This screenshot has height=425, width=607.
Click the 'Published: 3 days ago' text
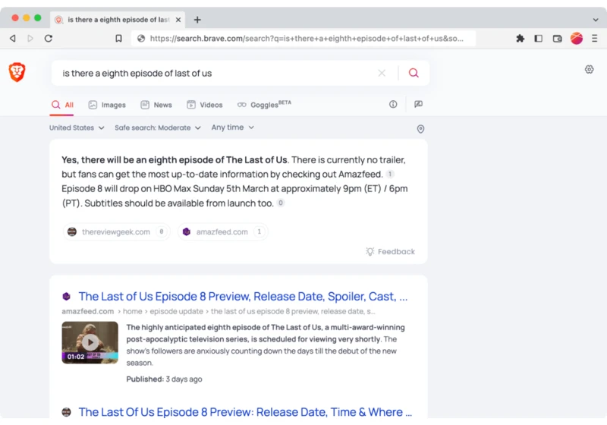tap(164, 379)
